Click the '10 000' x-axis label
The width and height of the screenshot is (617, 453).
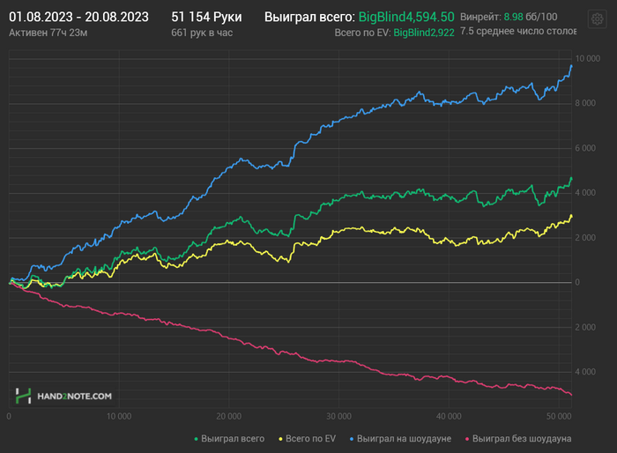click(119, 416)
